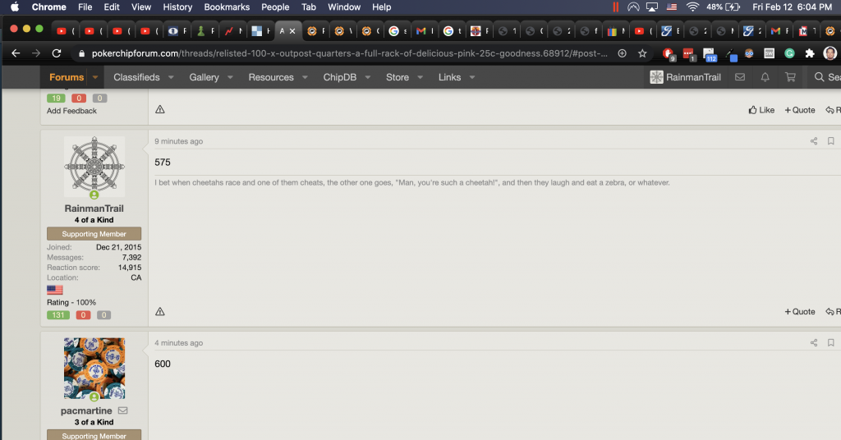The width and height of the screenshot is (841, 440).
Task: Share pacmartine's 600 post
Action: coord(814,342)
